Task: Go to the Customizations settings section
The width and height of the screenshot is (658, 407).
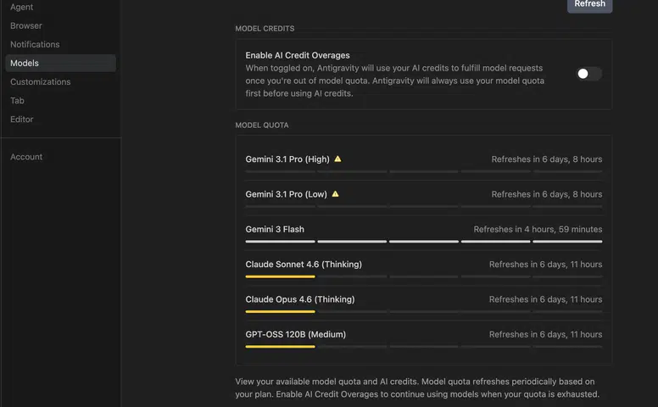Action: point(41,81)
